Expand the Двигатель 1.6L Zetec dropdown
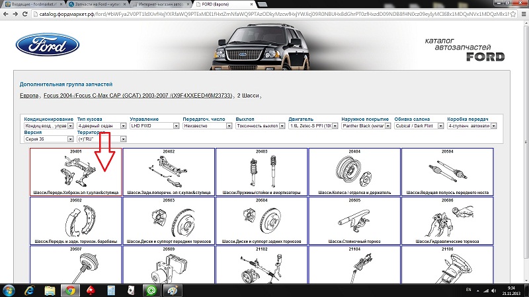The height and width of the screenshot is (297, 529). tap(313, 125)
